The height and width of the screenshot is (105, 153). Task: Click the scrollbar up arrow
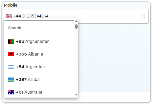tap(76, 21)
